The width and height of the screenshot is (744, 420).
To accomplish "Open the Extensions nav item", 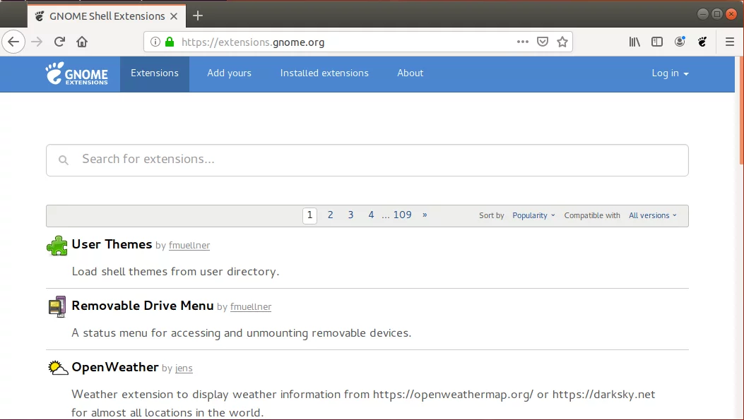I will click(x=155, y=73).
